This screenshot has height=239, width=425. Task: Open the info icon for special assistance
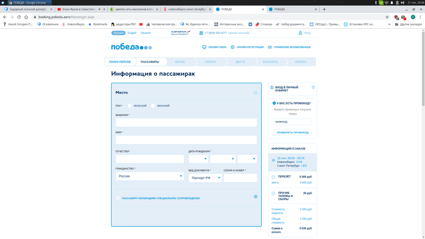click(x=256, y=197)
